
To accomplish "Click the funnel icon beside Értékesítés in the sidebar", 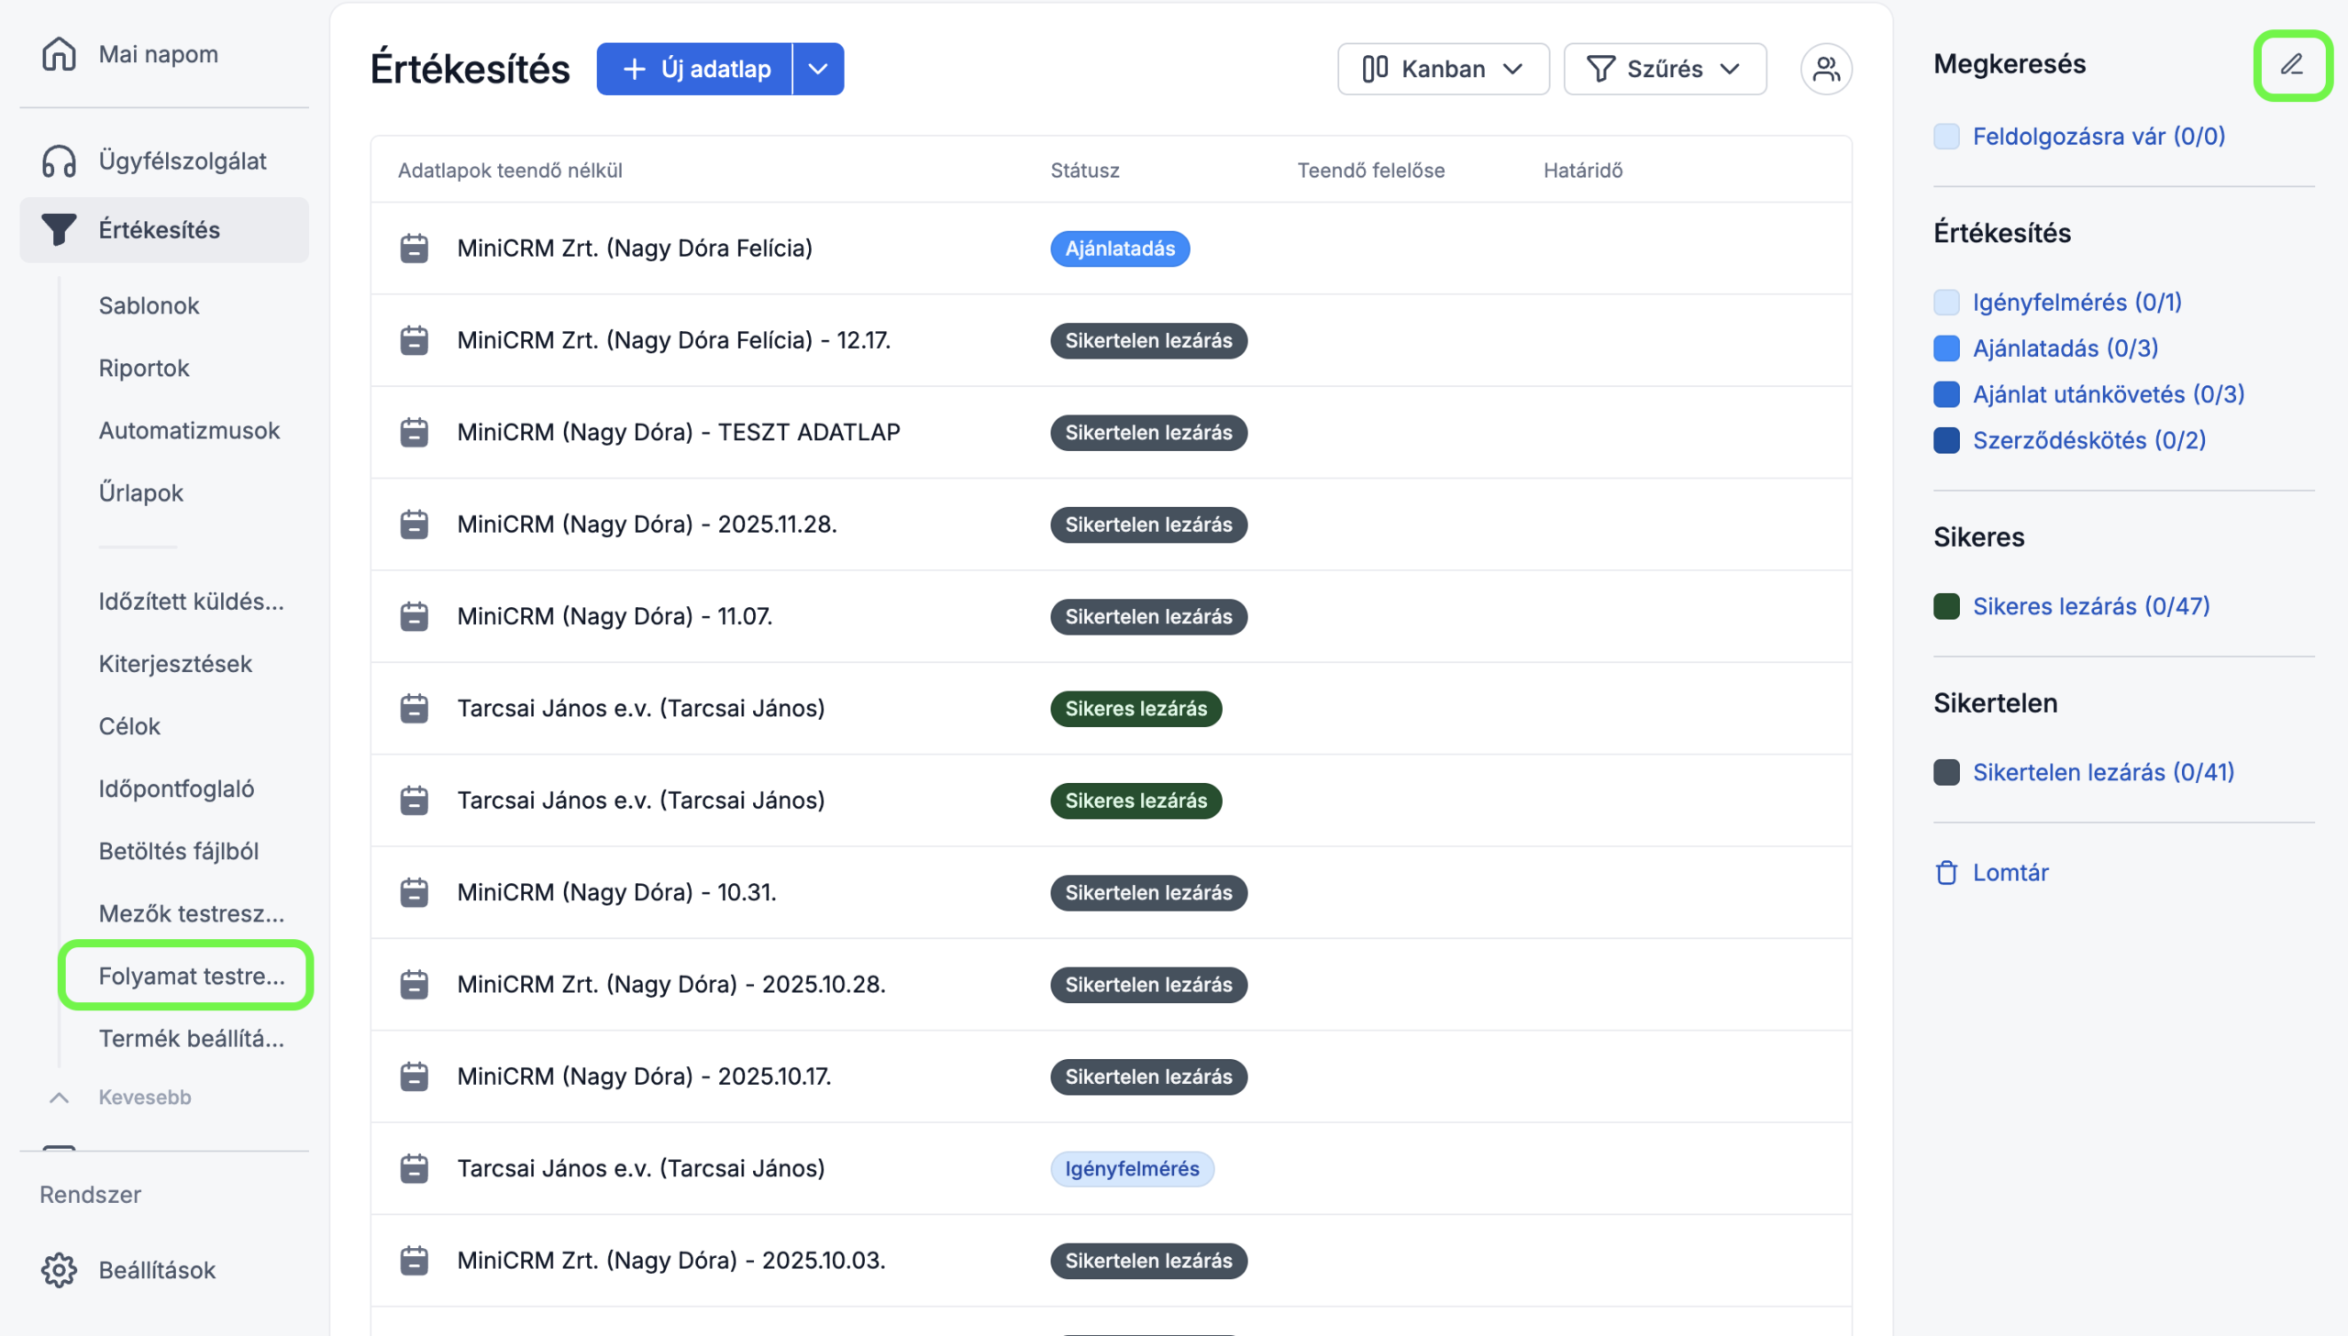I will (59, 229).
